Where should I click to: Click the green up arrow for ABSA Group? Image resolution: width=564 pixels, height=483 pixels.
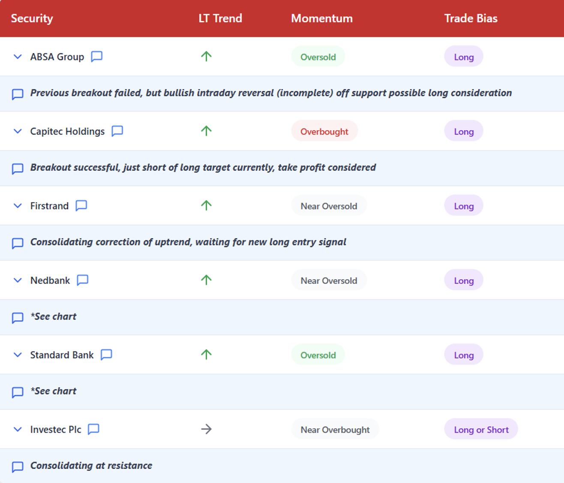click(x=206, y=57)
